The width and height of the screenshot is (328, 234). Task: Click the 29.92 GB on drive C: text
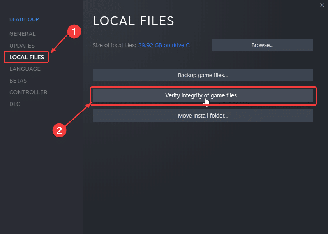pos(164,45)
